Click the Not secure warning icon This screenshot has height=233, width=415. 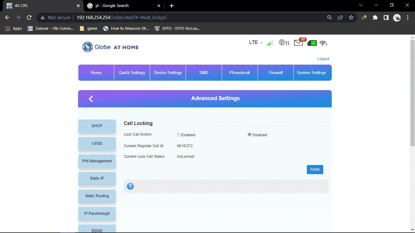(43, 18)
